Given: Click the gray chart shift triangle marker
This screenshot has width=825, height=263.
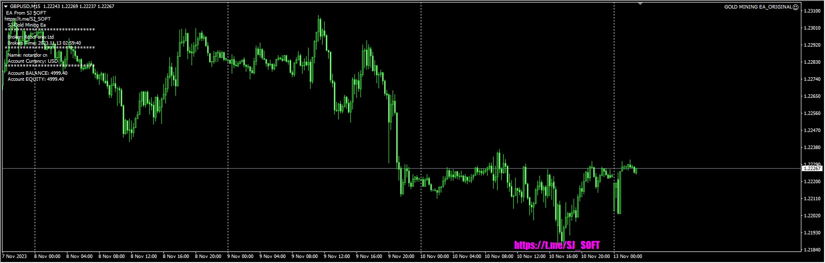Looking at the screenshot, I should (640, 4).
